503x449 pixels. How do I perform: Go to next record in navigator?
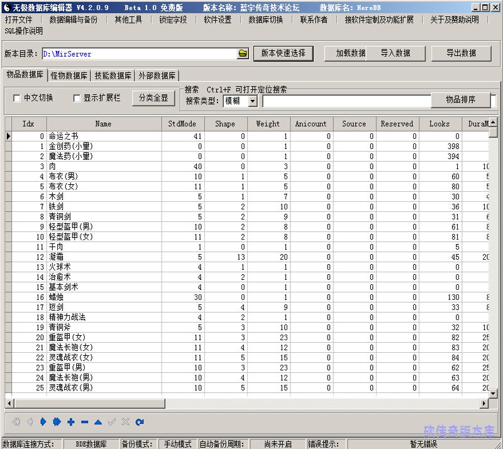[43, 422]
